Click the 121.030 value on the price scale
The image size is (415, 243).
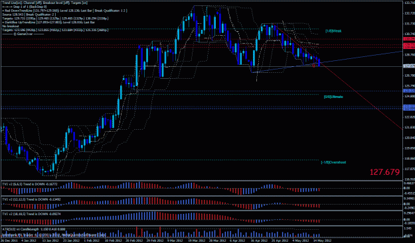[409, 128]
